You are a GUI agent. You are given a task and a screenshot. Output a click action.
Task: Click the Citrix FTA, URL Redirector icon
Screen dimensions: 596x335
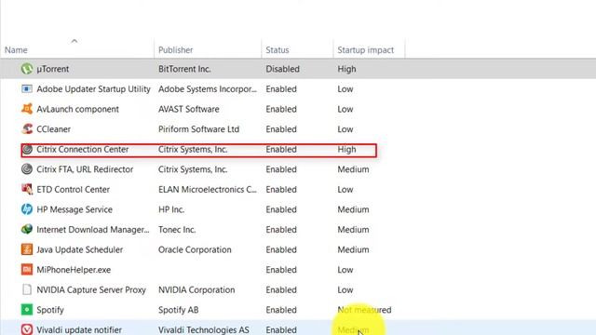pyautogui.click(x=27, y=169)
